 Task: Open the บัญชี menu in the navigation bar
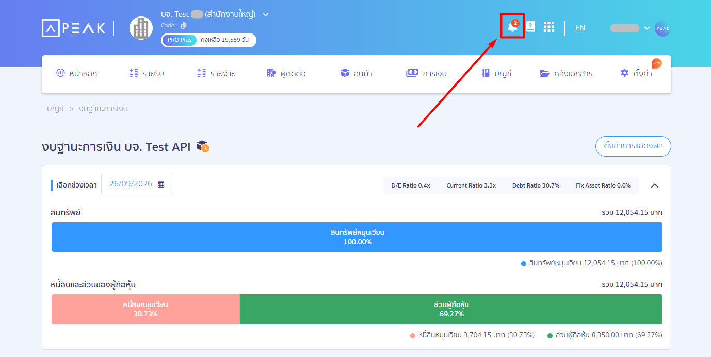[496, 73]
